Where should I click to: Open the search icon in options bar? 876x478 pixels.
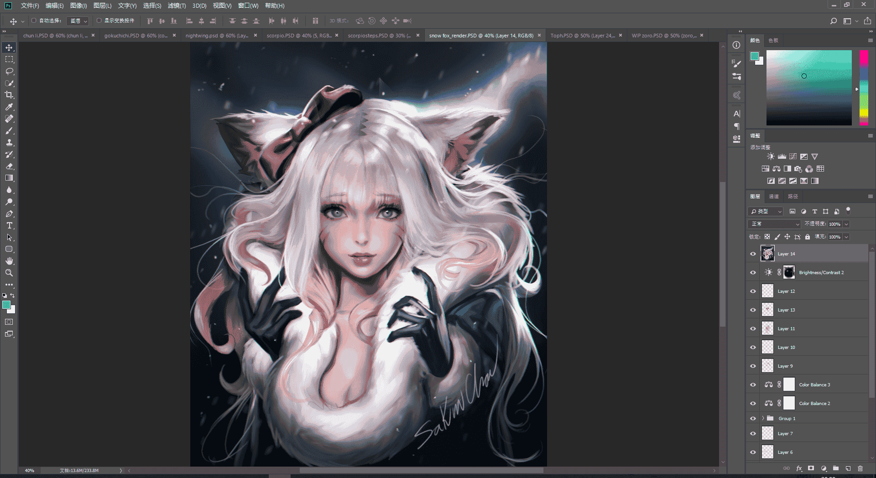coord(834,21)
